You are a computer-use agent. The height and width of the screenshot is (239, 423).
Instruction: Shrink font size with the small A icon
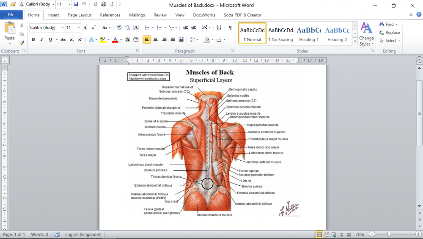pos(93,27)
